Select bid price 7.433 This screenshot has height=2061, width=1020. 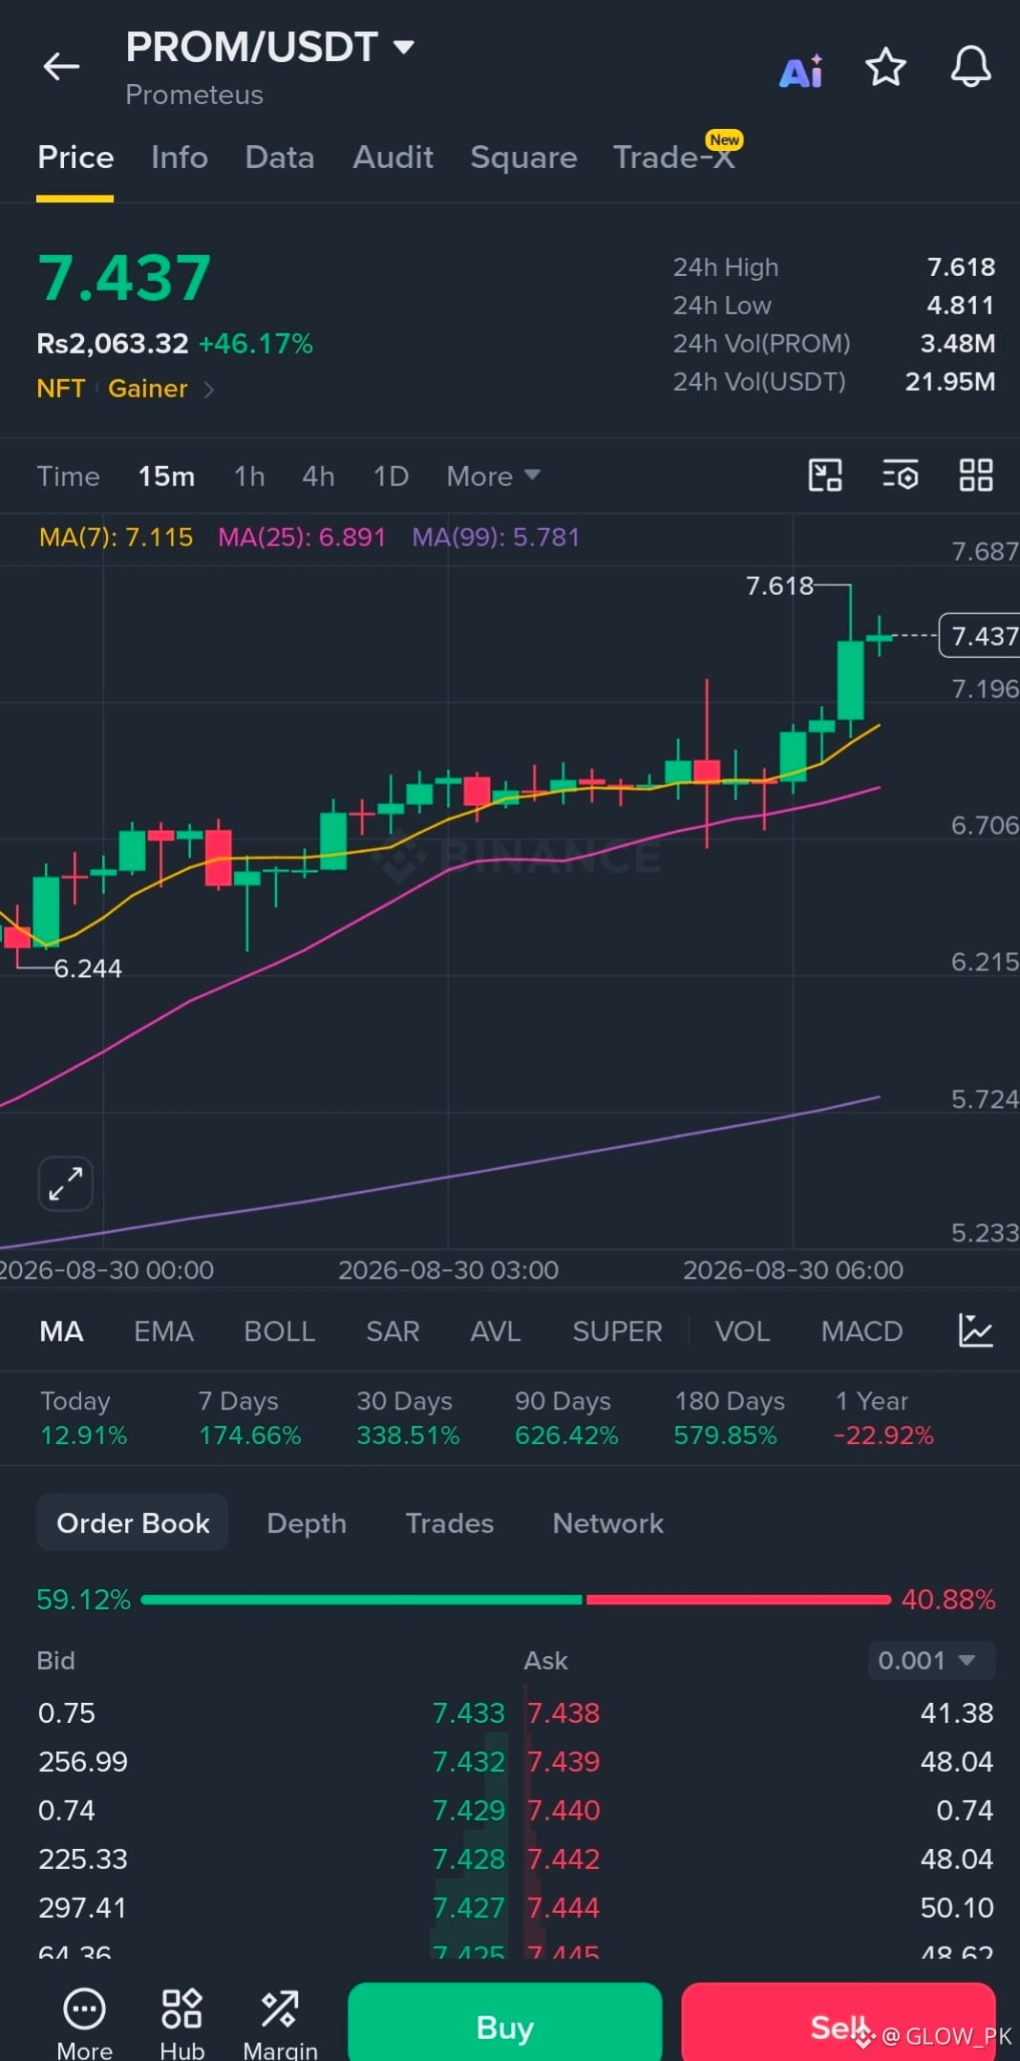pyautogui.click(x=468, y=1712)
